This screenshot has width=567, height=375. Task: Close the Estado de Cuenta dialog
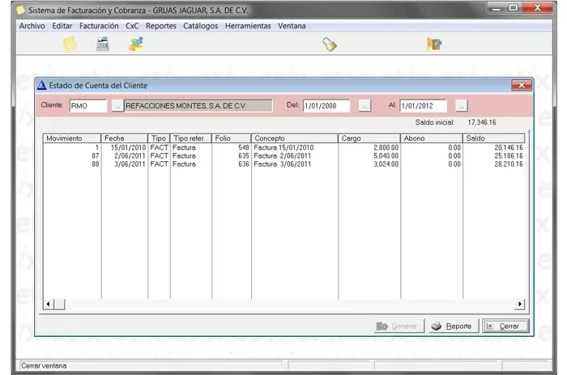[x=521, y=85]
